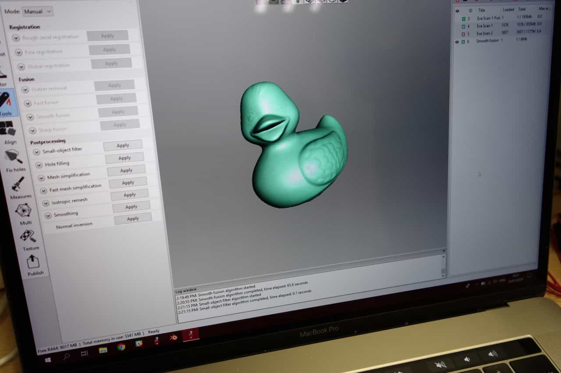Click color swatch of Smooth fusion row

463,42
